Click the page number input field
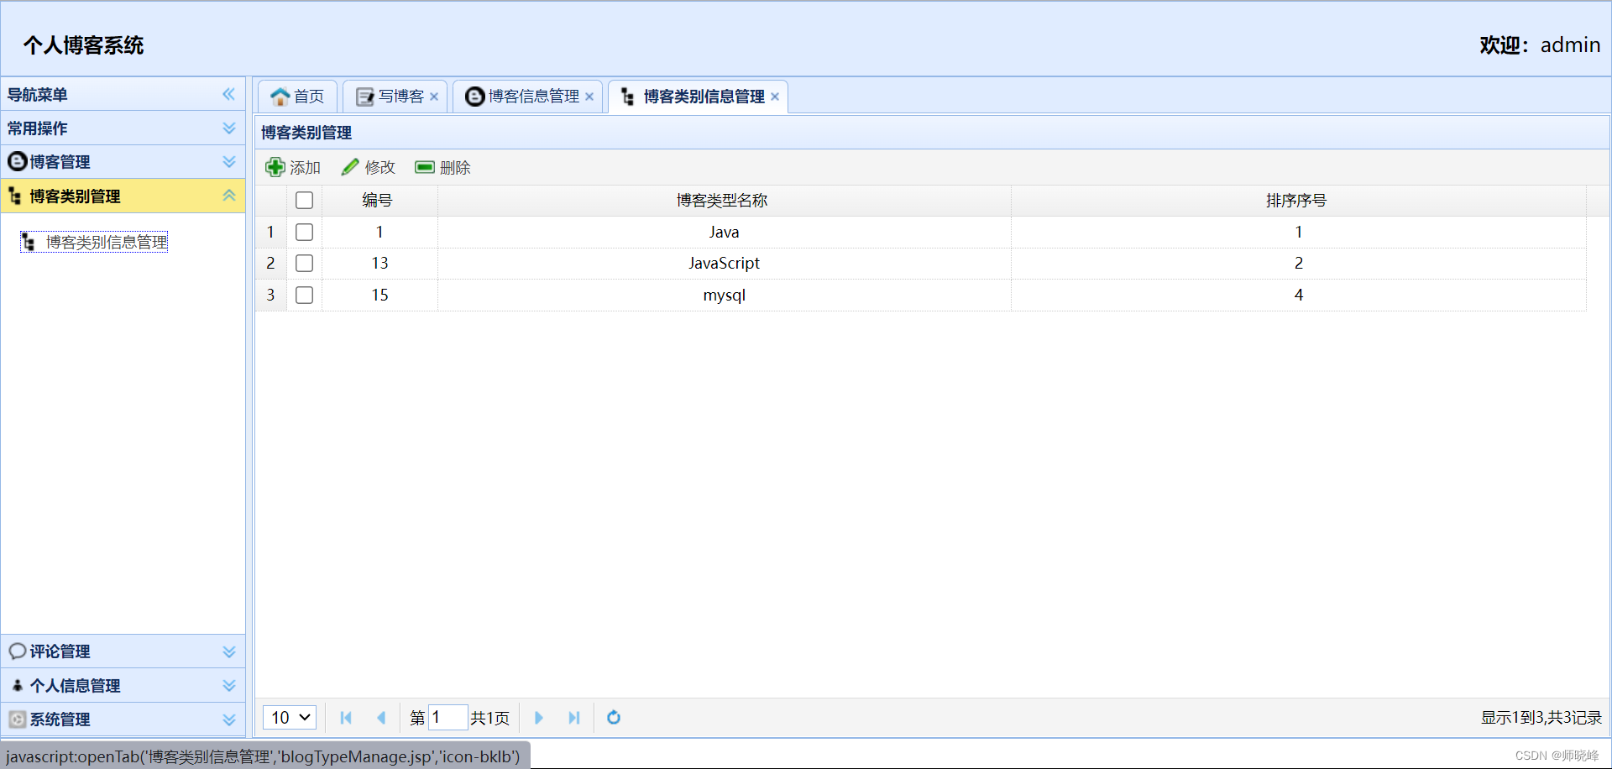The height and width of the screenshot is (769, 1612). click(x=447, y=718)
